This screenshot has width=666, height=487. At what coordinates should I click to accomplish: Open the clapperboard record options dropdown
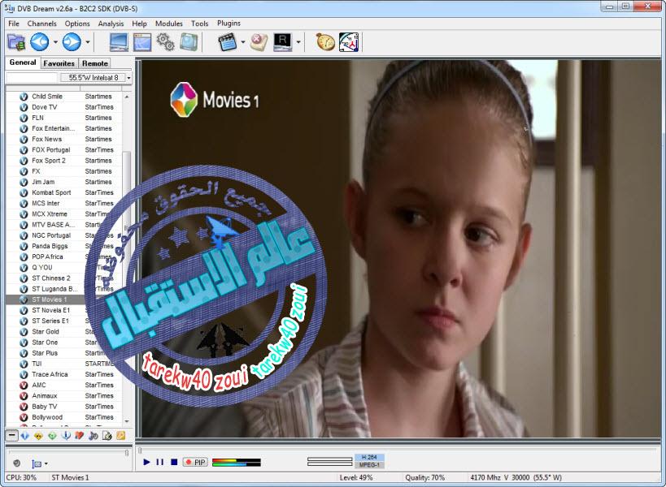[243, 42]
